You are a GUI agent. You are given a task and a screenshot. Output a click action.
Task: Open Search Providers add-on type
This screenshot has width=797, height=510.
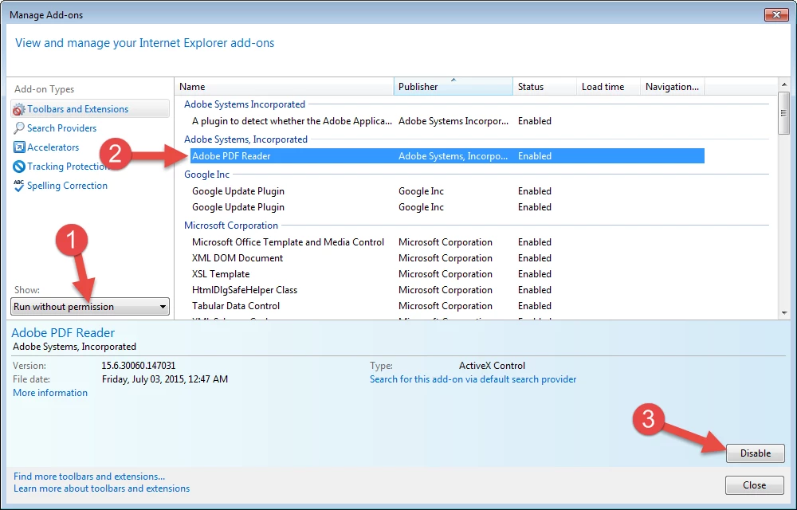coord(61,128)
